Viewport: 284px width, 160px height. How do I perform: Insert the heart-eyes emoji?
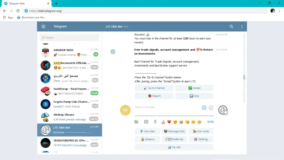coord(175,122)
